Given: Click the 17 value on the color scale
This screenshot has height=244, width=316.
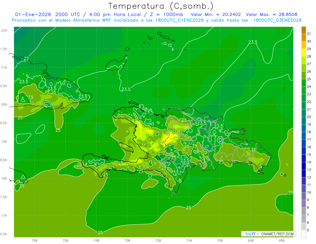Looking at the screenshot, I should click(x=309, y=140).
